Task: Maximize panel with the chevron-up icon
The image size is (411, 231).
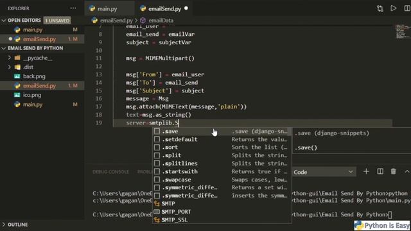Action: point(407,171)
